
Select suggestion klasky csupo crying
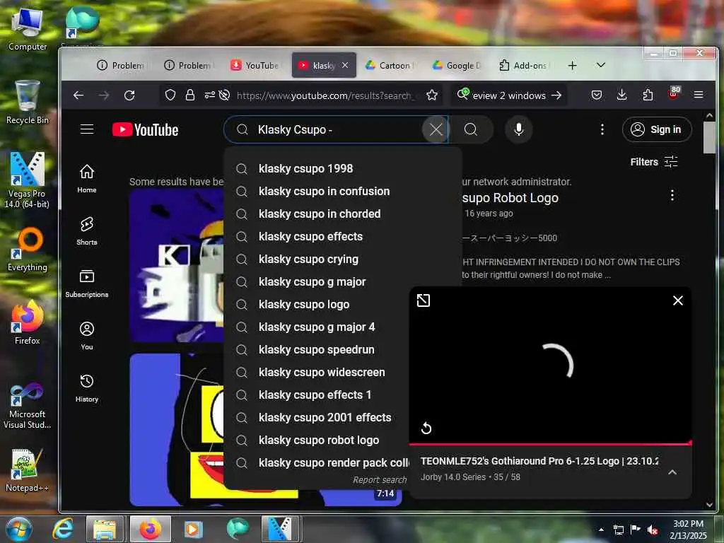[343, 259]
